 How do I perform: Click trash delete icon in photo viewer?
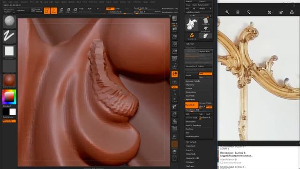[238, 12]
